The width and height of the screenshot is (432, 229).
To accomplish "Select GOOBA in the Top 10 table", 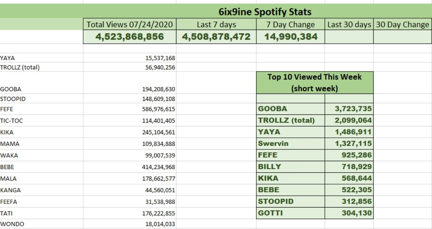I will tap(273, 109).
